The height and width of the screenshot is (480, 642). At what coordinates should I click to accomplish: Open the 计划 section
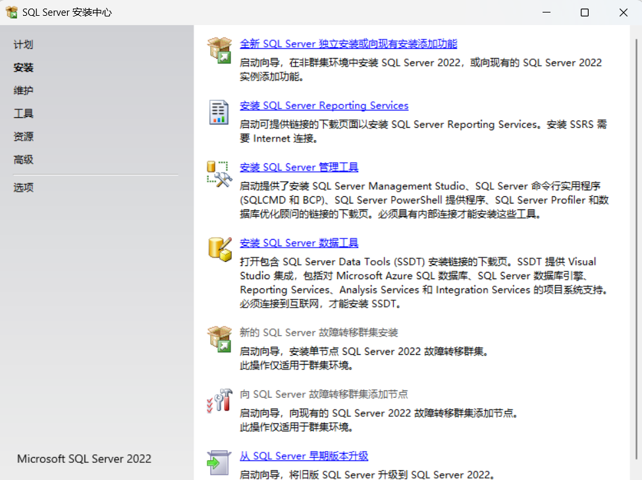(23, 45)
